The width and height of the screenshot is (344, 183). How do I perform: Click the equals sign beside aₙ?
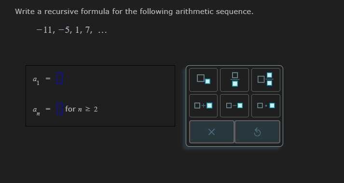48,109
